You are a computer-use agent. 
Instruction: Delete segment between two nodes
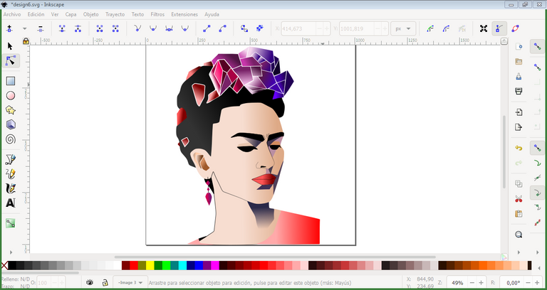click(115, 28)
